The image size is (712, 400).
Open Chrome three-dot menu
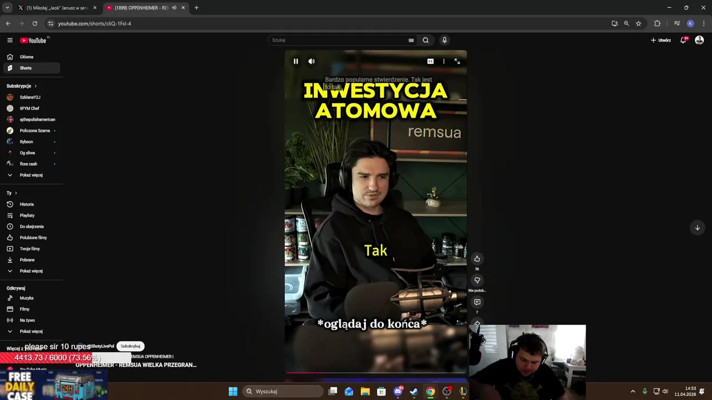[x=704, y=23]
